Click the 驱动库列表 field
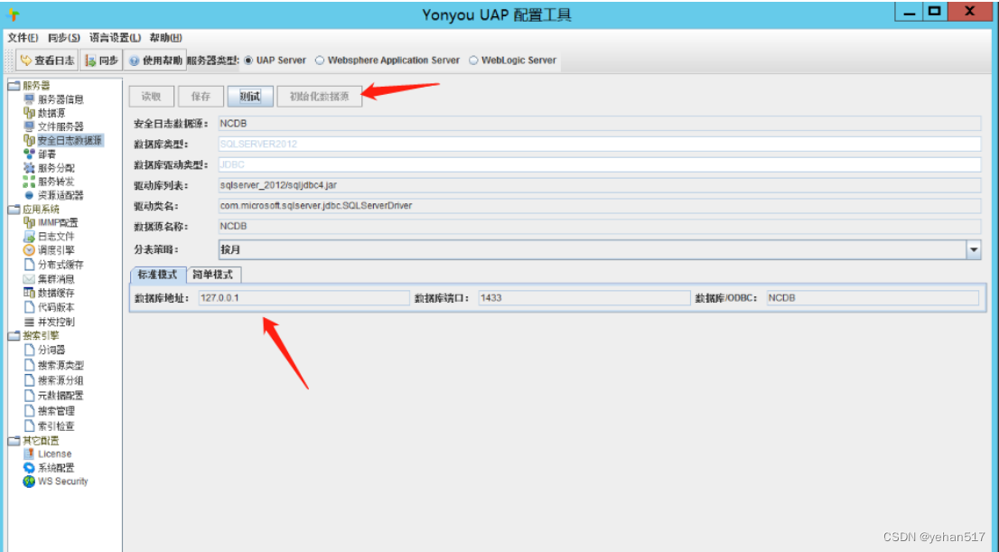Screen dimensions: 999x552 [x=599, y=185]
